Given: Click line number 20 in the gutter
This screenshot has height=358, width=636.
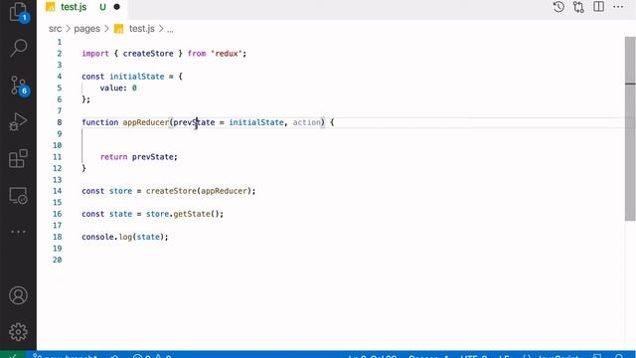Looking at the screenshot, I should (58, 260).
